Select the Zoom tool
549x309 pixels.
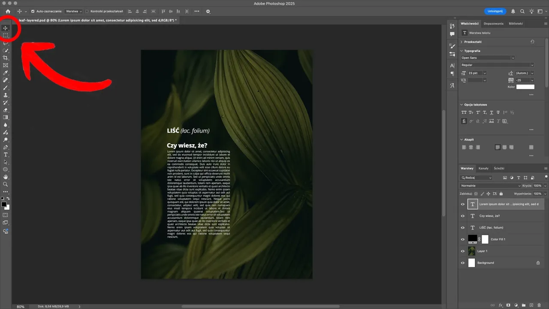(x=6, y=185)
